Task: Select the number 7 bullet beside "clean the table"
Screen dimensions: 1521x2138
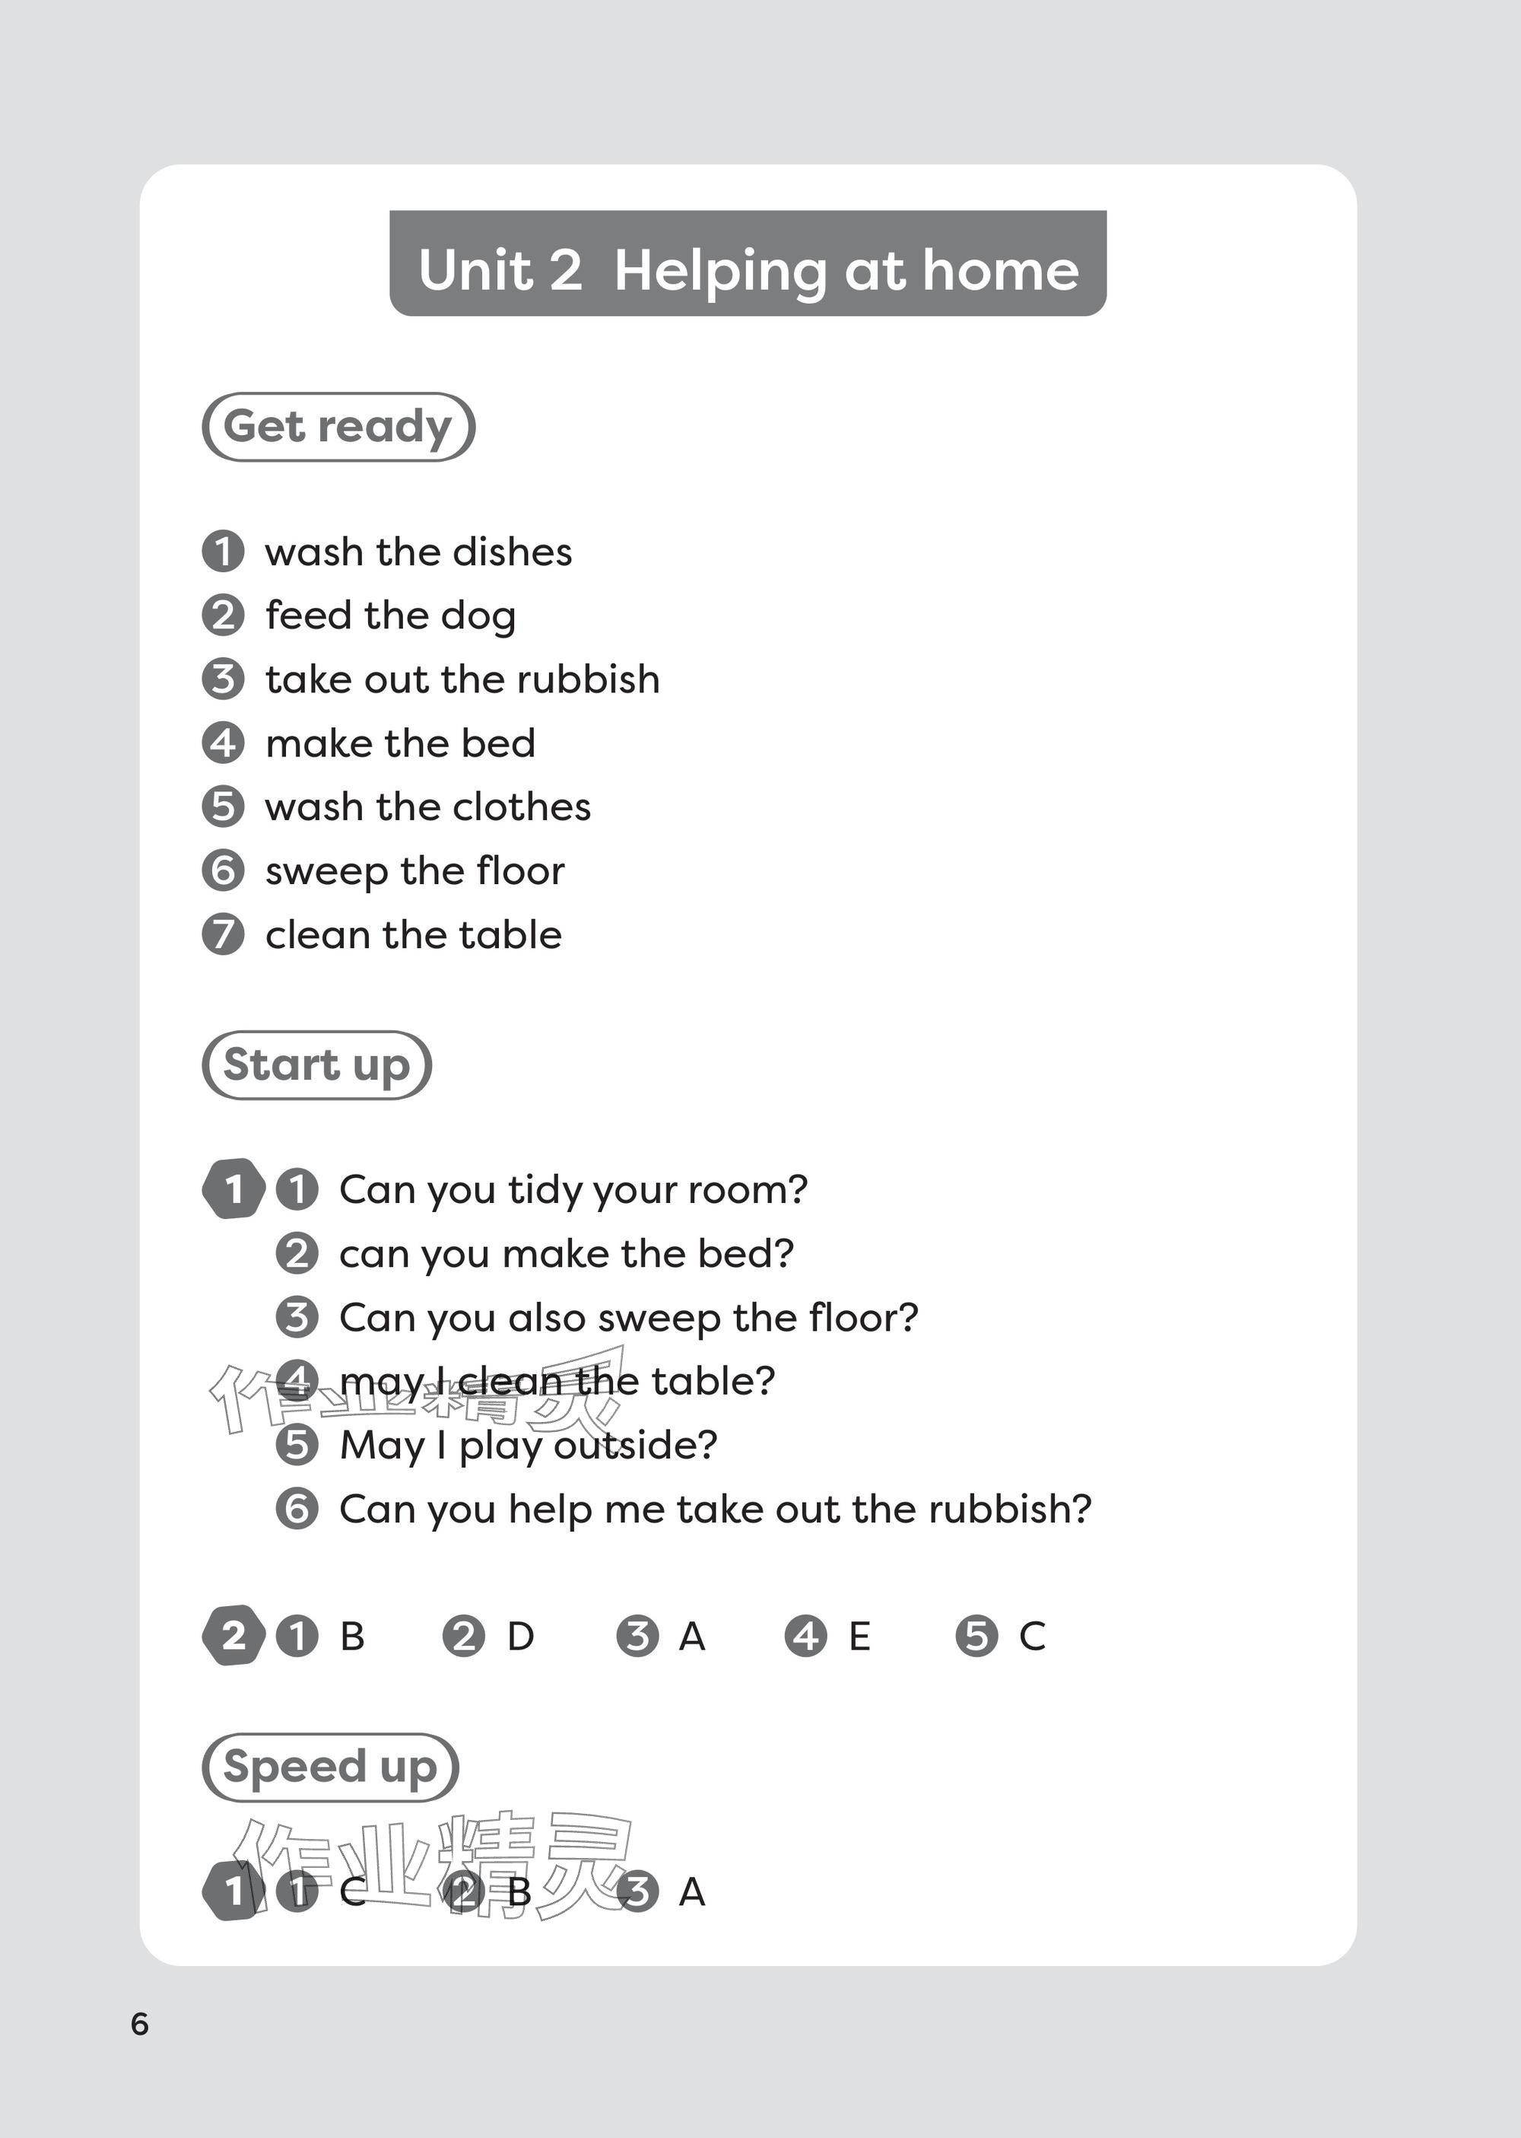Action: pyautogui.click(x=223, y=934)
